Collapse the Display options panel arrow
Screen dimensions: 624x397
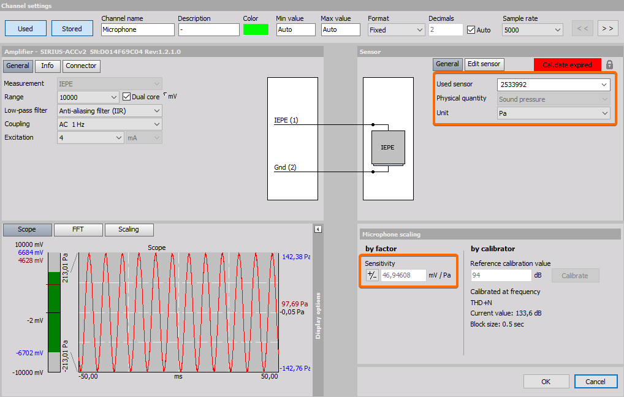click(x=318, y=229)
